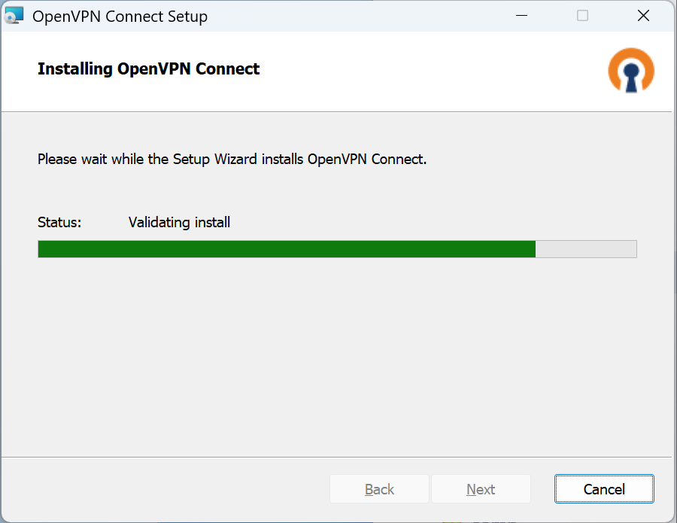Screen dimensions: 677x523
Task: Select the "Validating install" status text
Action: click(x=179, y=222)
